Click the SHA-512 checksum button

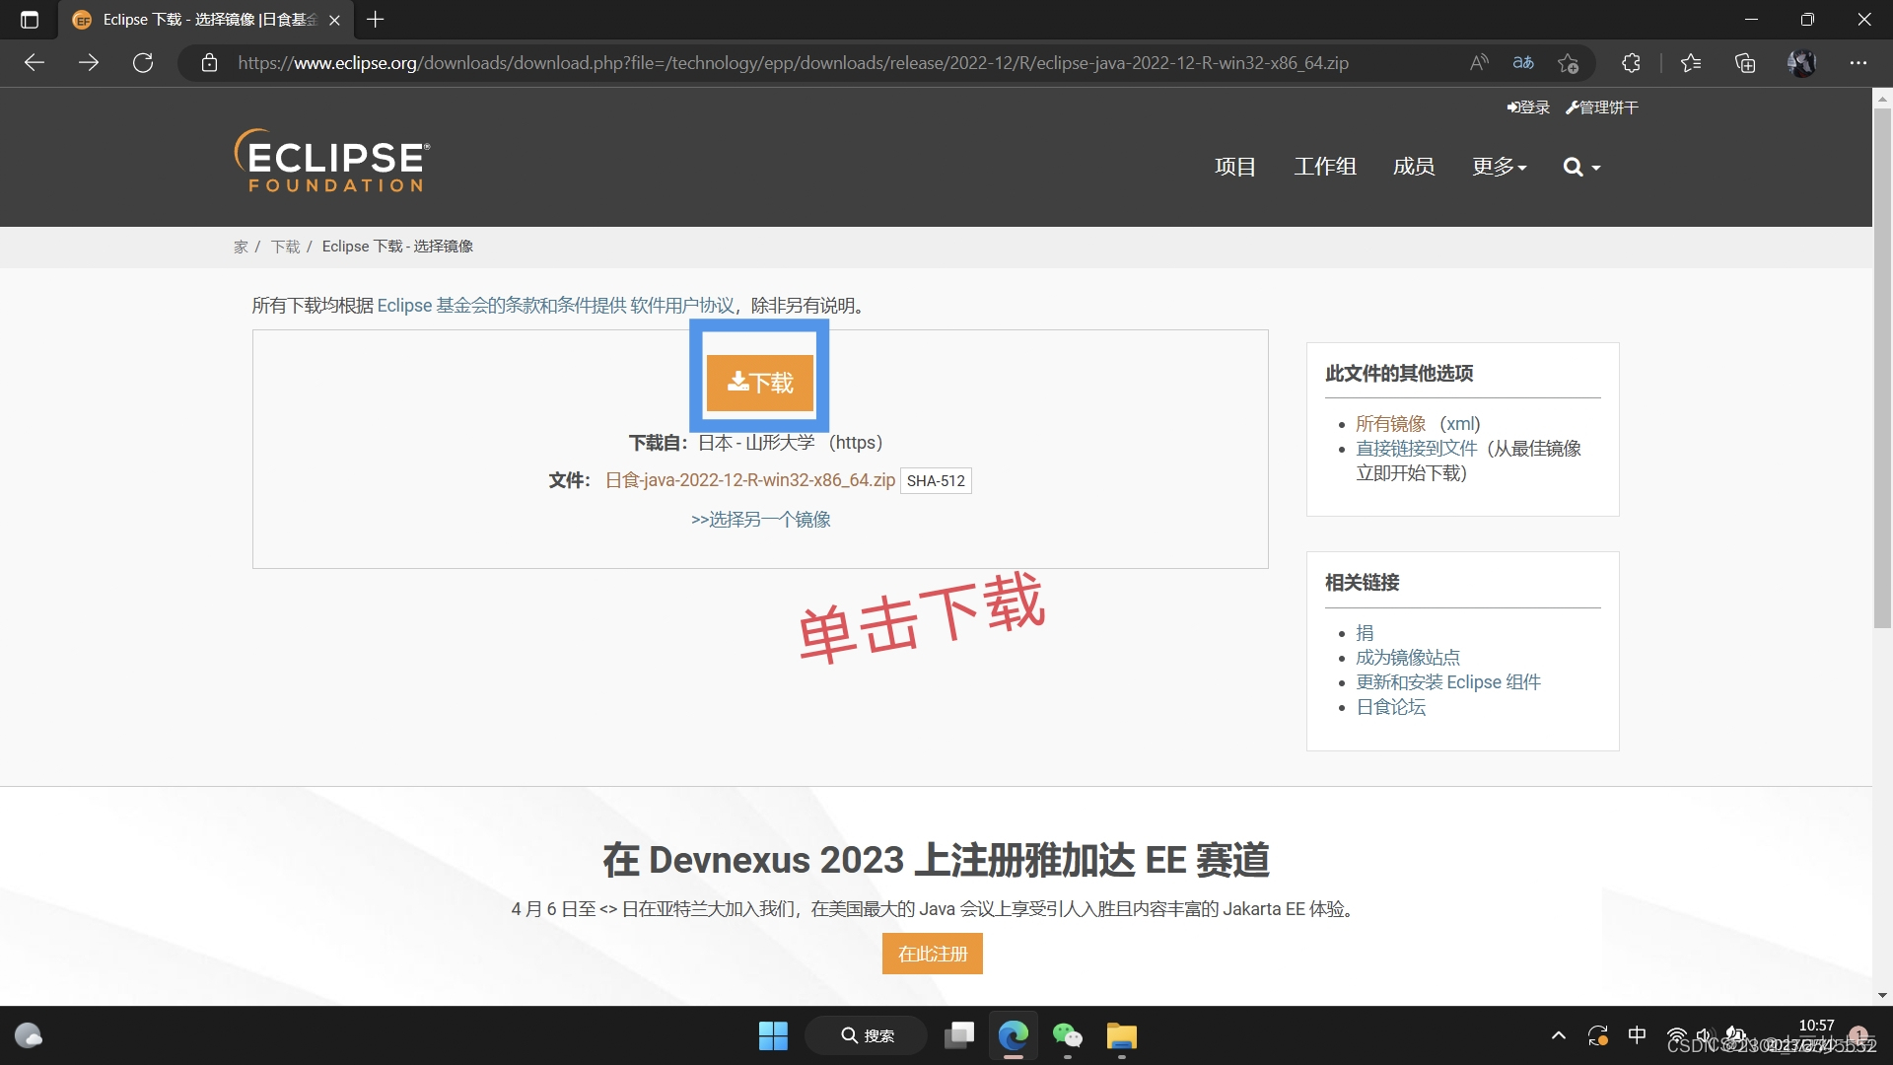(936, 481)
